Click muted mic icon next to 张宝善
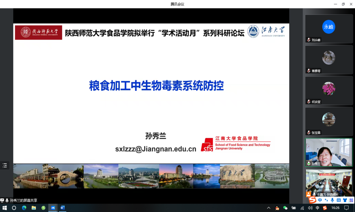This screenshot has height=212, width=355. pos(309,133)
